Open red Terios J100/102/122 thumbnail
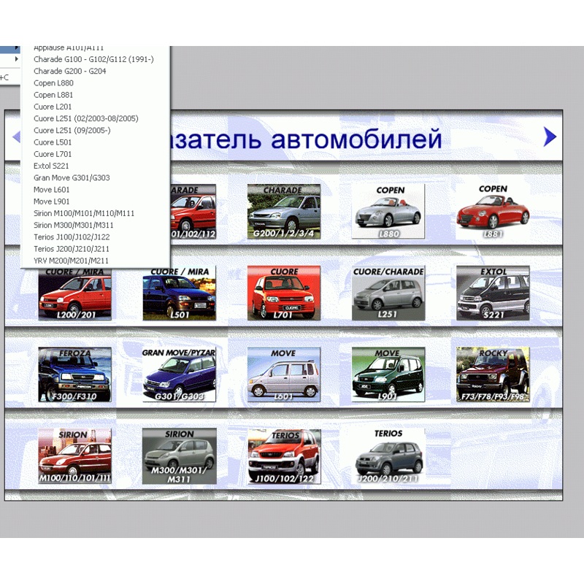584x584 pixels. pyautogui.click(x=284, y=456)
